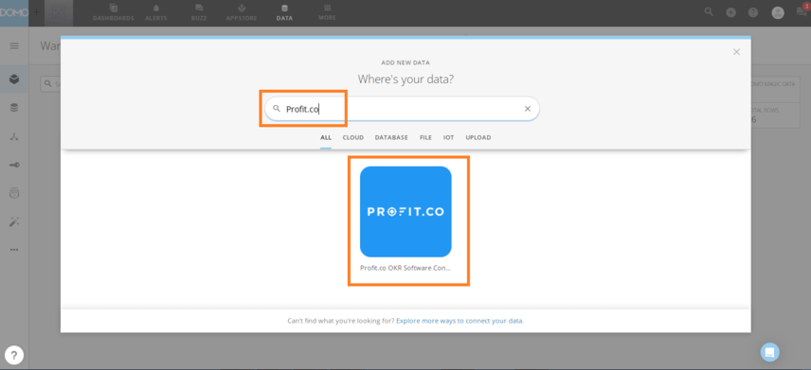Viewport: 811px width, 370px height.
Task: Close the Add New Data dialog
Action: coord(736,52)
